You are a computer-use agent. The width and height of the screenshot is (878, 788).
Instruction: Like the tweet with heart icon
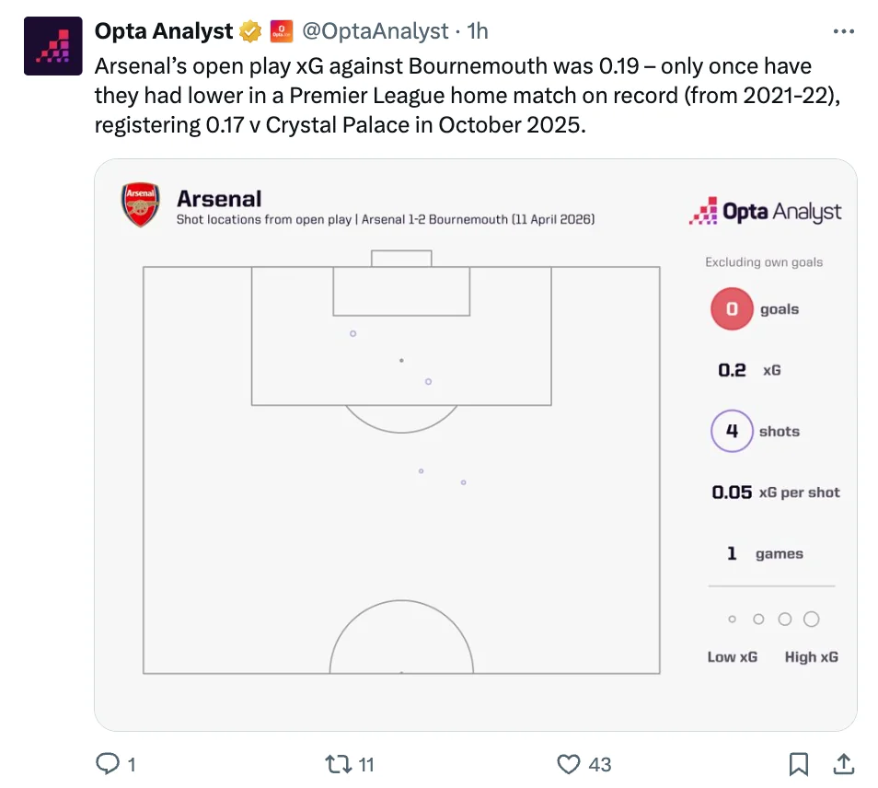(570, 764)
